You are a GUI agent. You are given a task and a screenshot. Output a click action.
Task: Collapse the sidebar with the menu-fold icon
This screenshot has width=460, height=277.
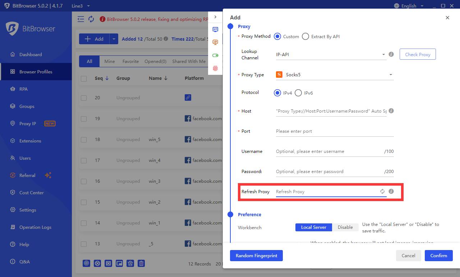81,19
